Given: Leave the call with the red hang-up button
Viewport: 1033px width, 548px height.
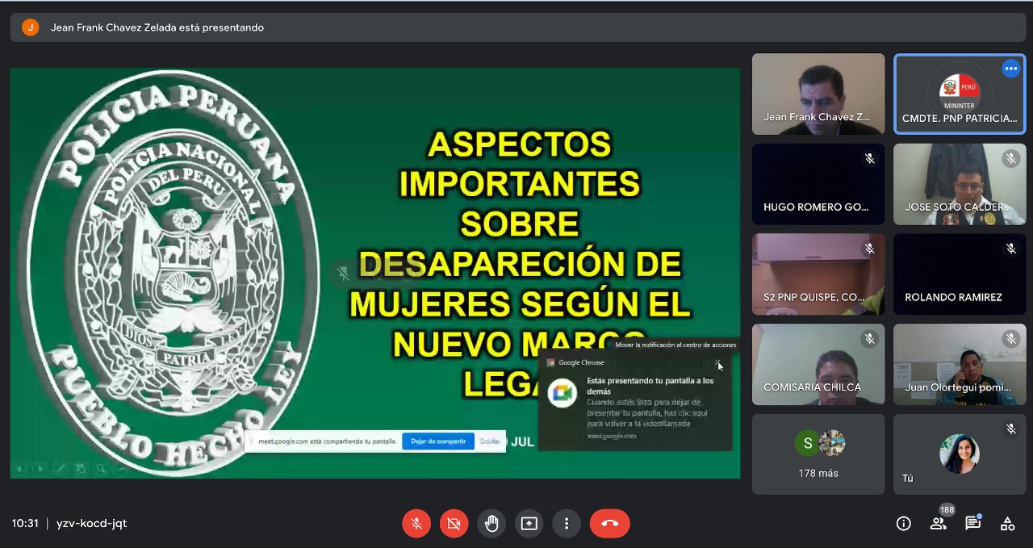Looking at the screenshot, I should coord(610,524).
